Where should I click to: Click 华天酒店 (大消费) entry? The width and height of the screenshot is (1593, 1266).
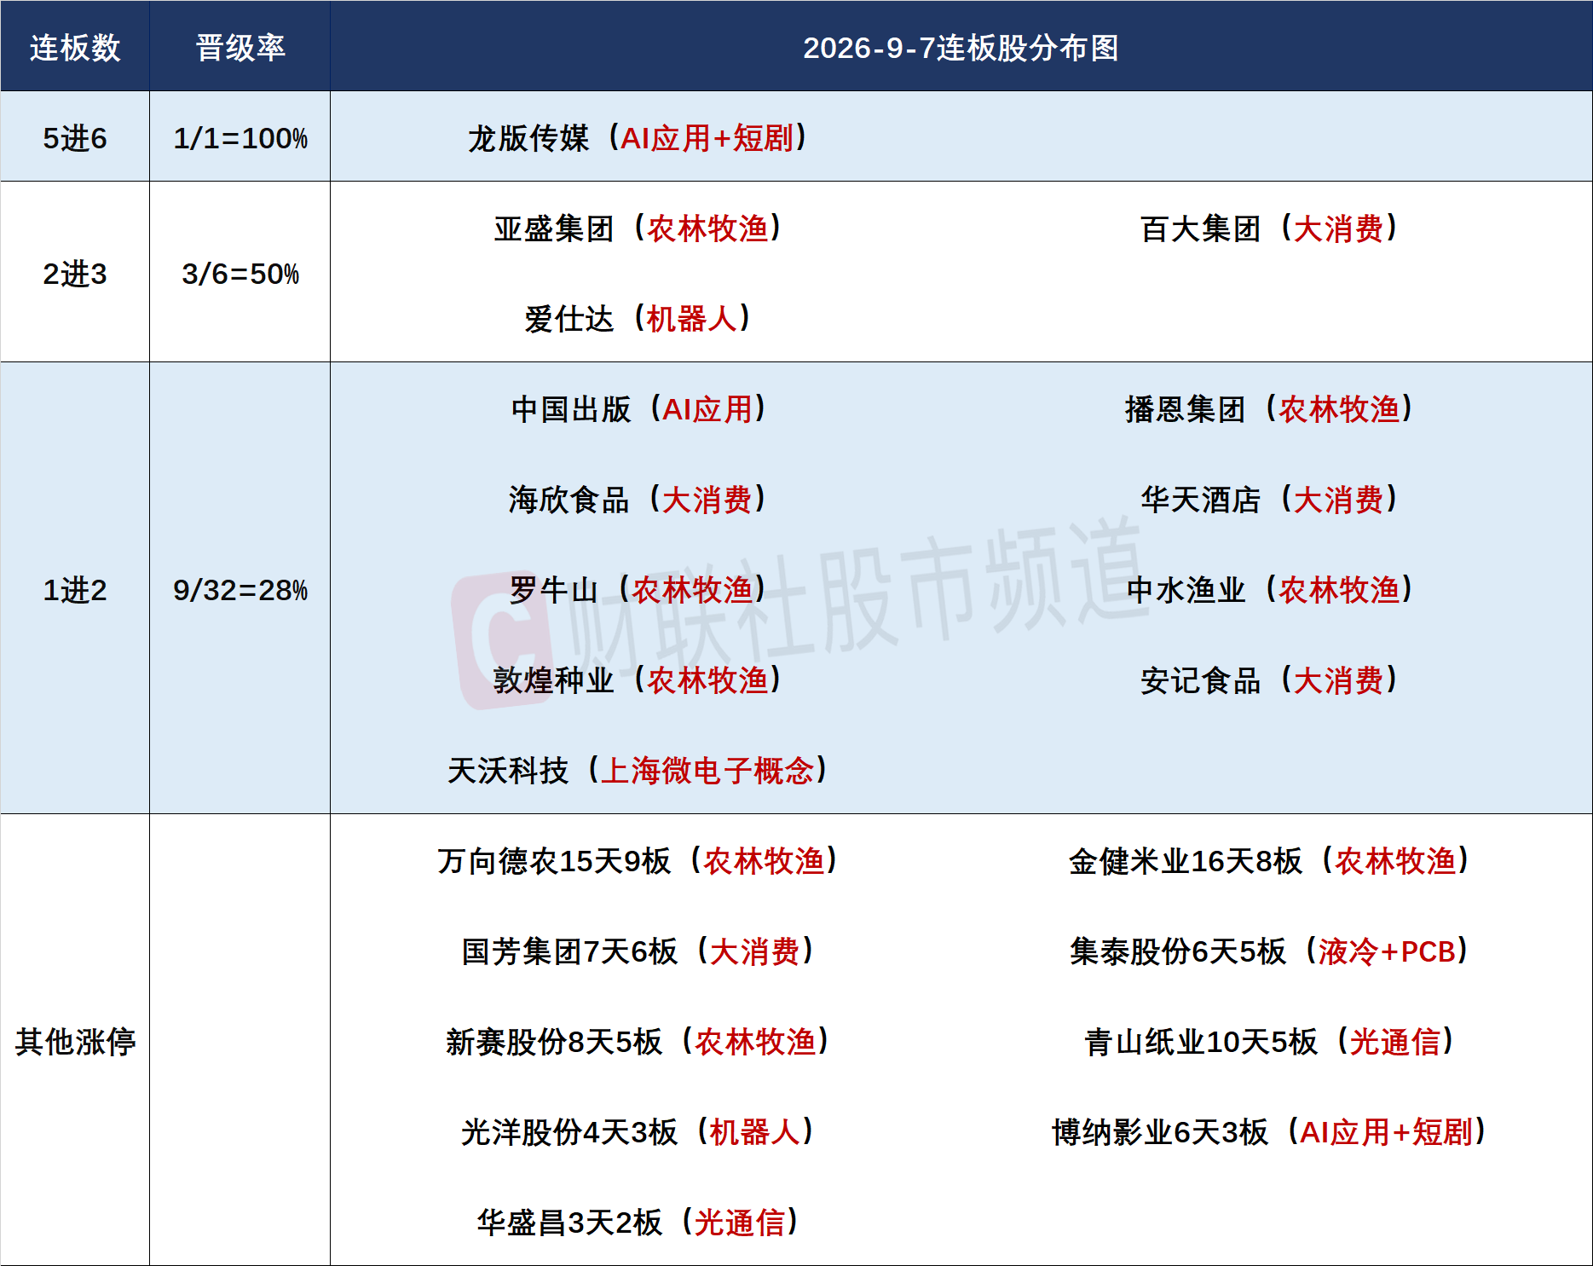click(x=1268, y=499)
